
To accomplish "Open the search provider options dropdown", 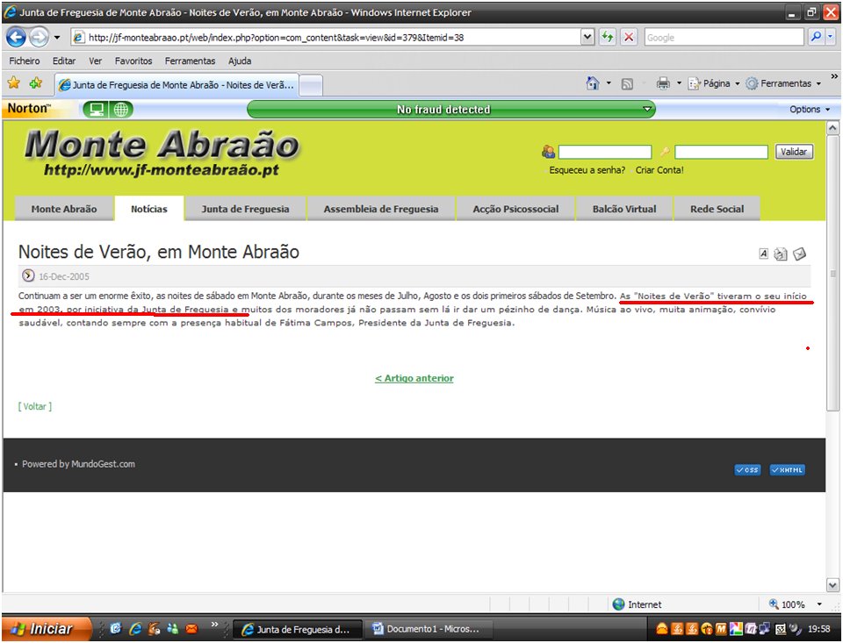I will (x=830, y=37).
